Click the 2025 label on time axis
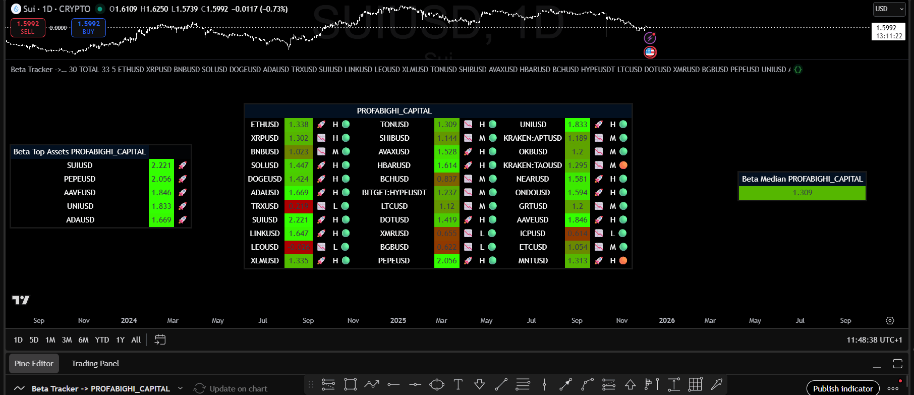 tap(398, 320)
